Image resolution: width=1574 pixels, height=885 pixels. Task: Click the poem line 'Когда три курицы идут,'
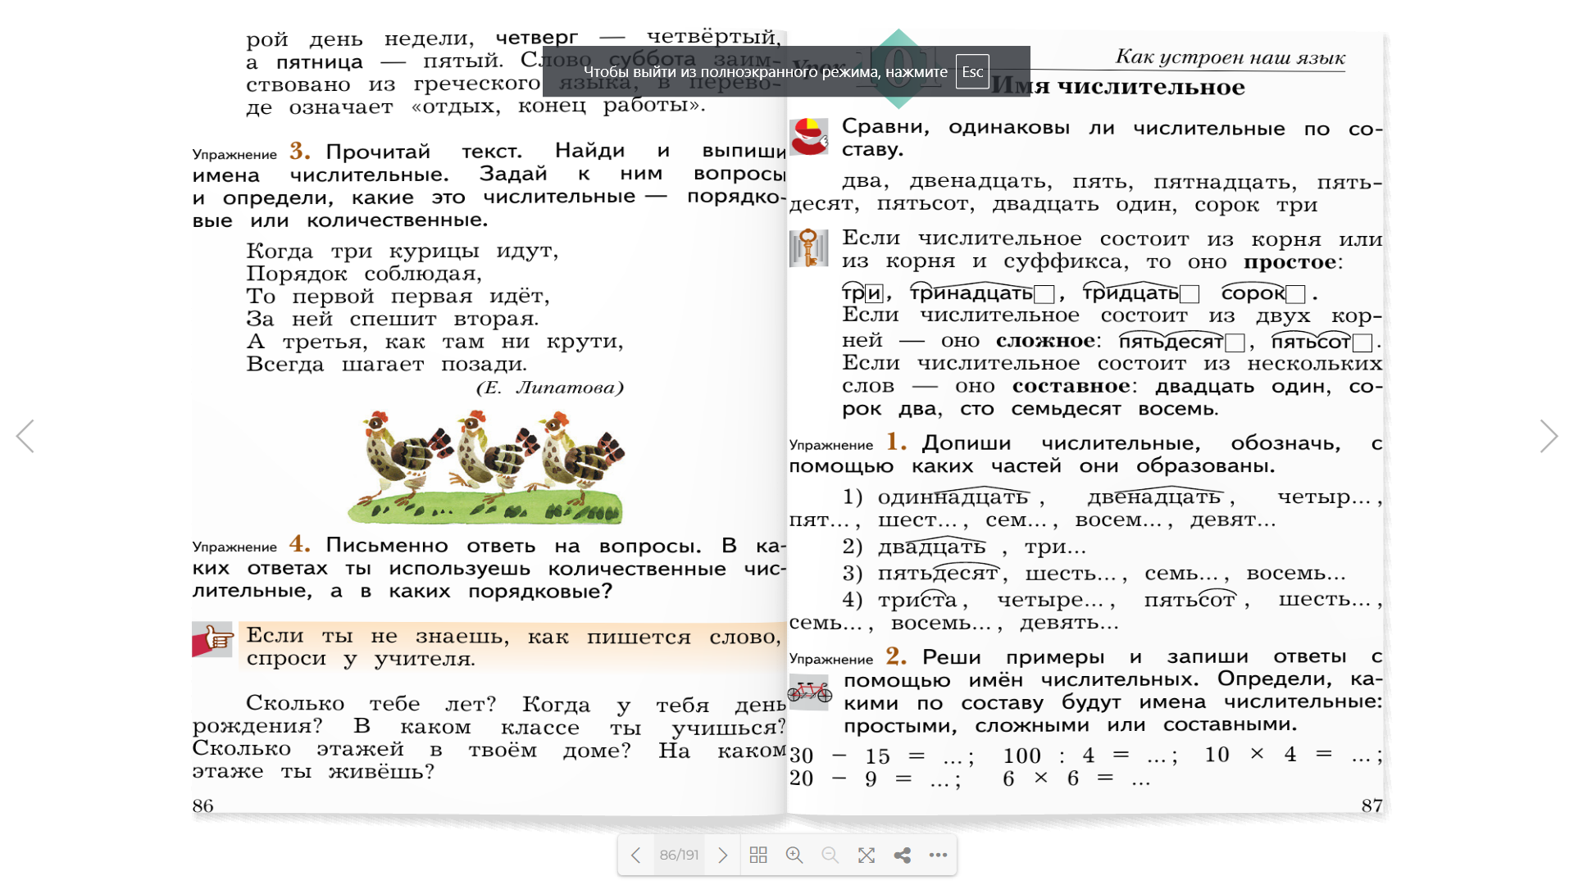pos(403,252)
